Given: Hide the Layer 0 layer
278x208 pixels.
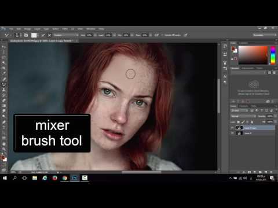Looking at the screenshot, I should pyautogui.click(x=233, y=133).
